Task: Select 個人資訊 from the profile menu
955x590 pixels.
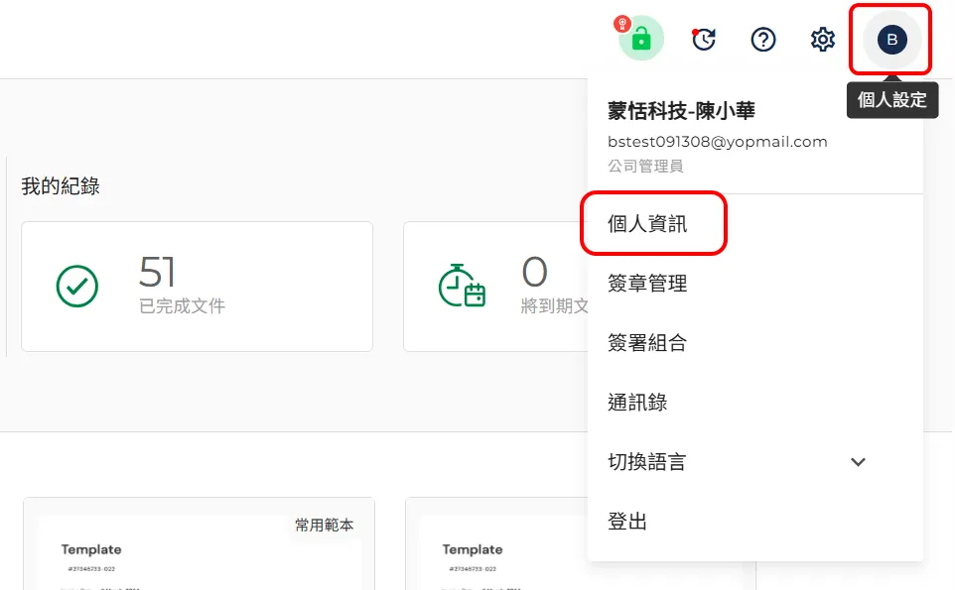Action: point(648,224)
